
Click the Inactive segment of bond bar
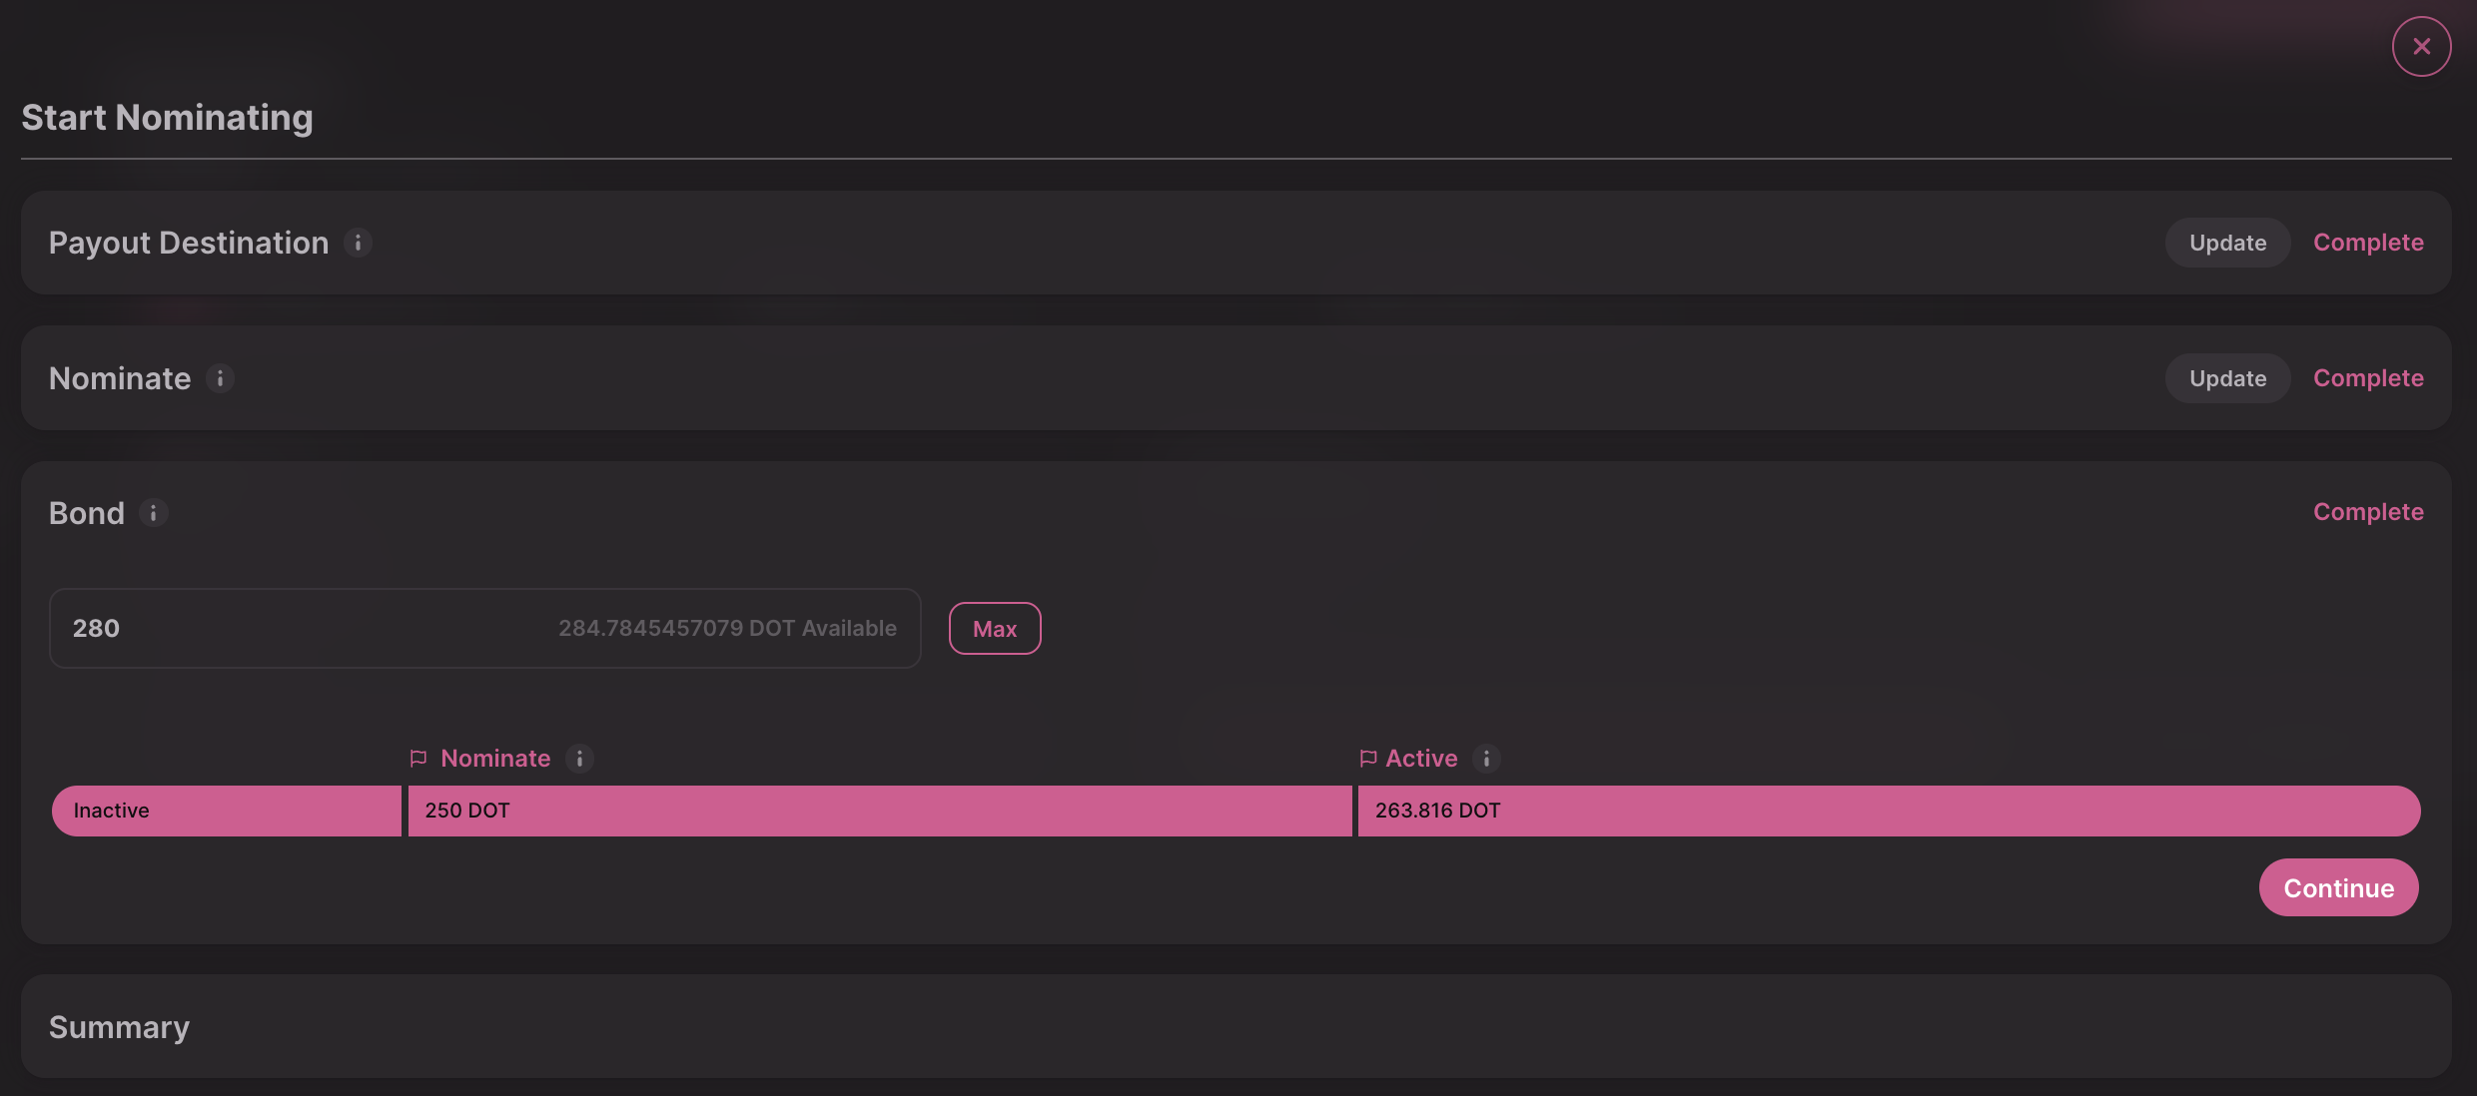coord(227,811)
